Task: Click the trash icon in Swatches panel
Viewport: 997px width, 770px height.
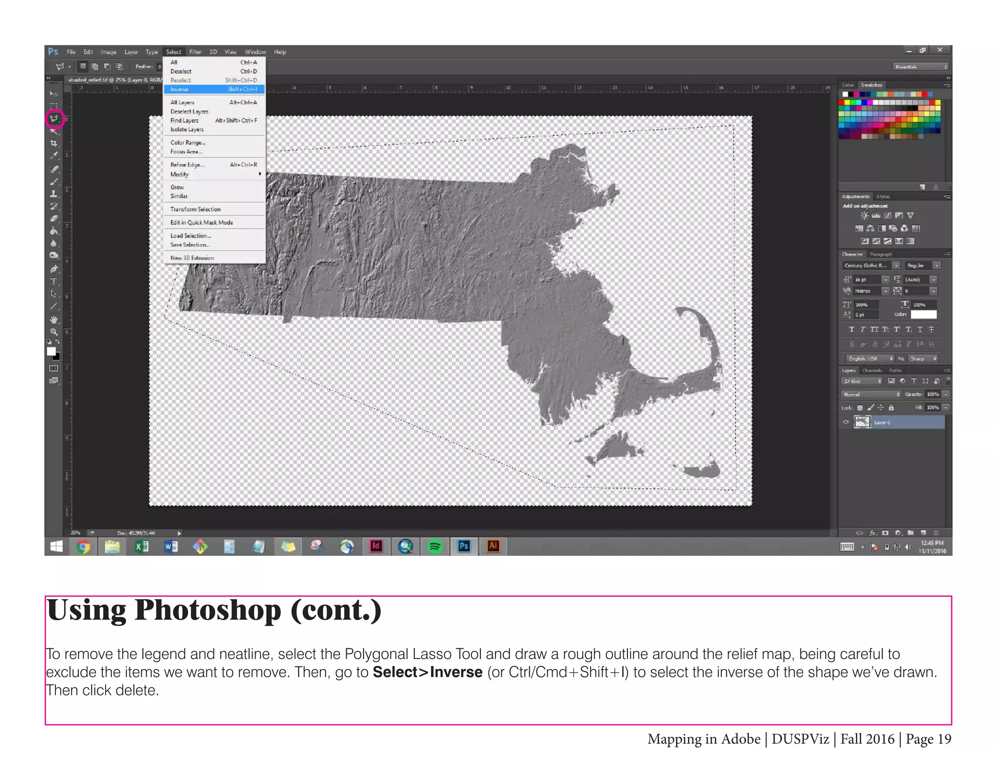Action: 935,187
